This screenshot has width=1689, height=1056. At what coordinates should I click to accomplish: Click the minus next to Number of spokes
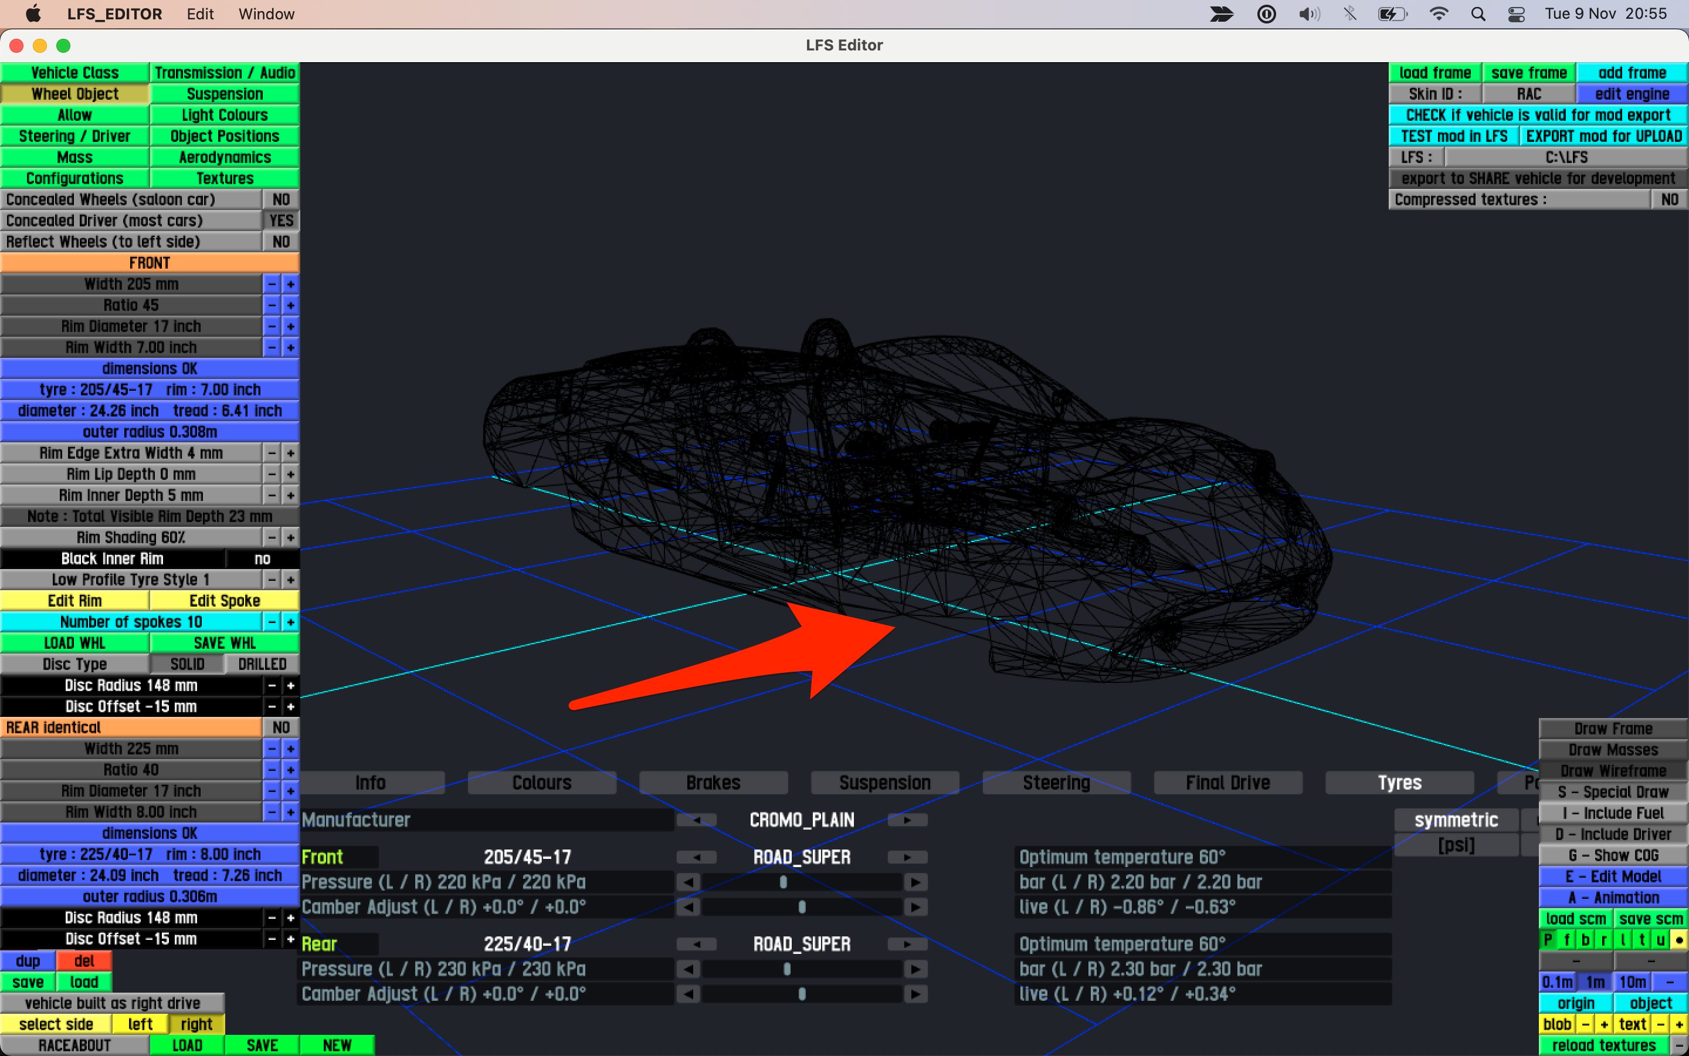[x=272, y=622]
